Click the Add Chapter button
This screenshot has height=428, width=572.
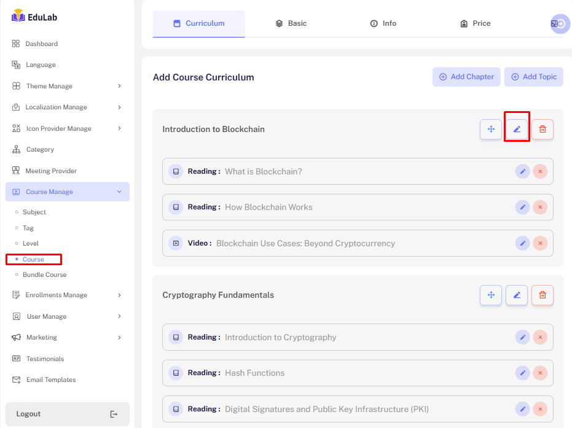click(x=466, y=77)
